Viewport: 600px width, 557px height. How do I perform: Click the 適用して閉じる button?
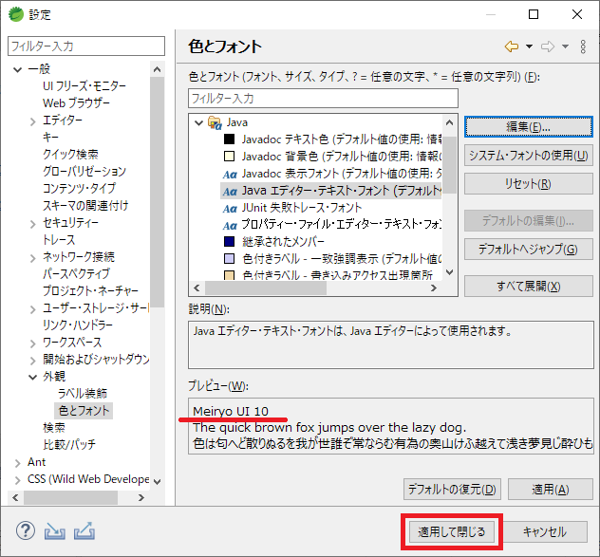click(452, 531)
